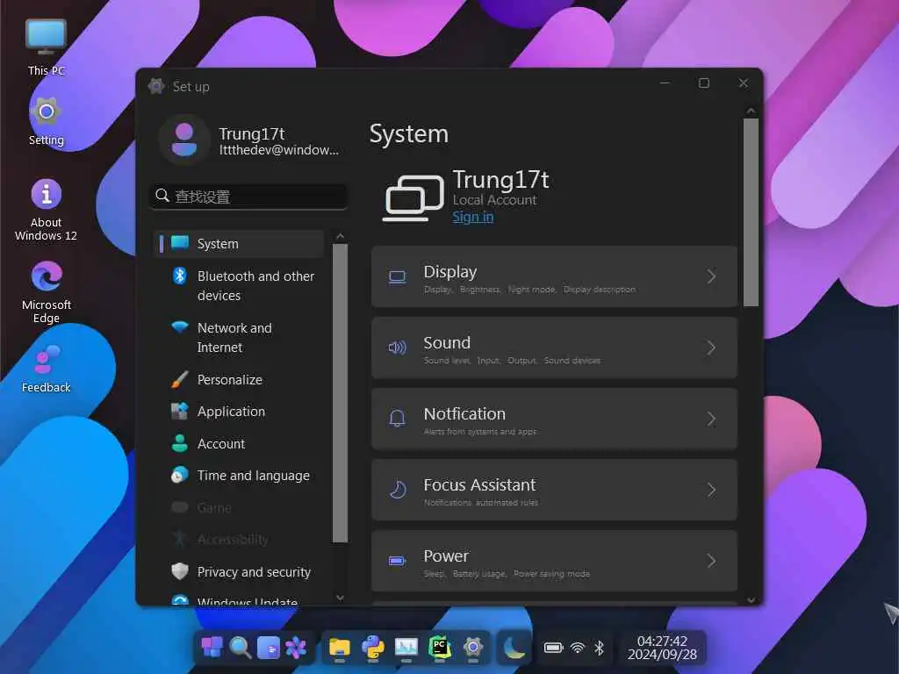This screenshot has width=899, height=674.
Task: Click the main panel vertical scrollbar thumb
Action: click(751, 212)
